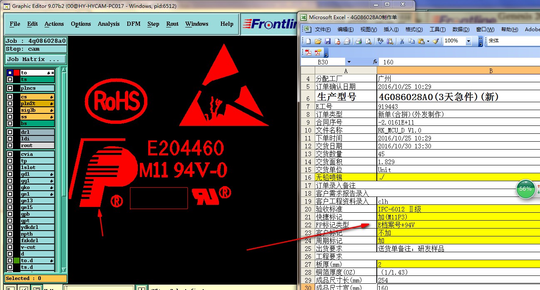This screenshot has height=290, width=540.
Task: Open Analysis menu in Graphic Editor
Action: (x=109, y=24)
